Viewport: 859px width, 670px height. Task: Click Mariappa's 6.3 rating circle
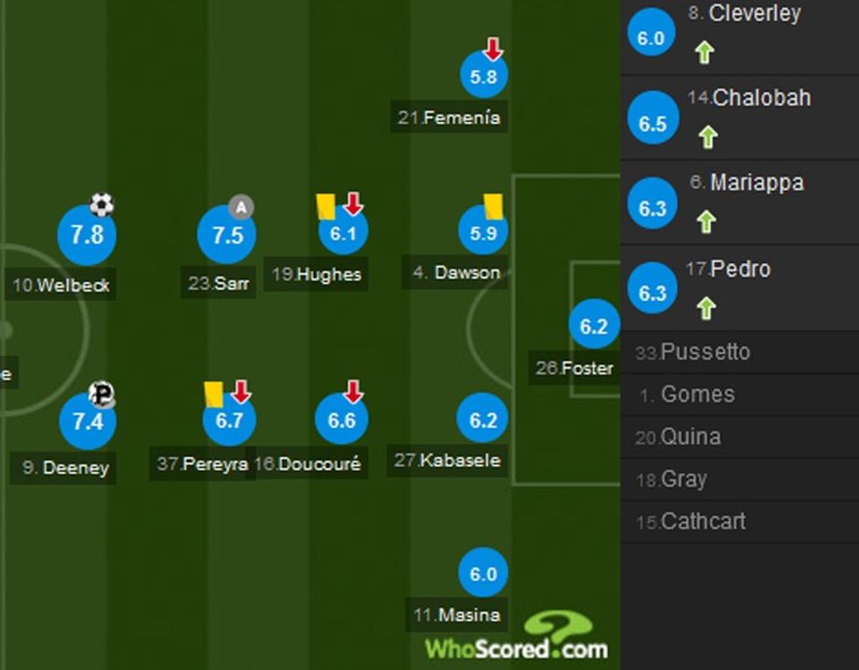[653, 209]
